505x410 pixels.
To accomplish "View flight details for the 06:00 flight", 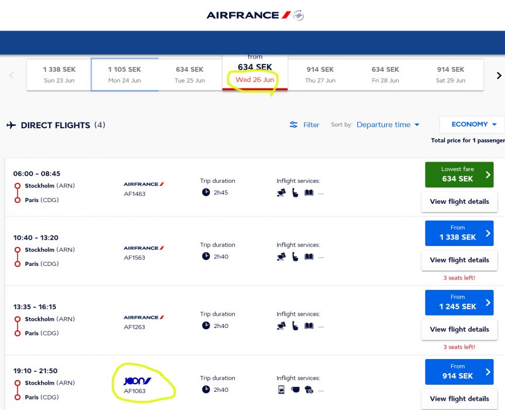I will tap(459, 201).
